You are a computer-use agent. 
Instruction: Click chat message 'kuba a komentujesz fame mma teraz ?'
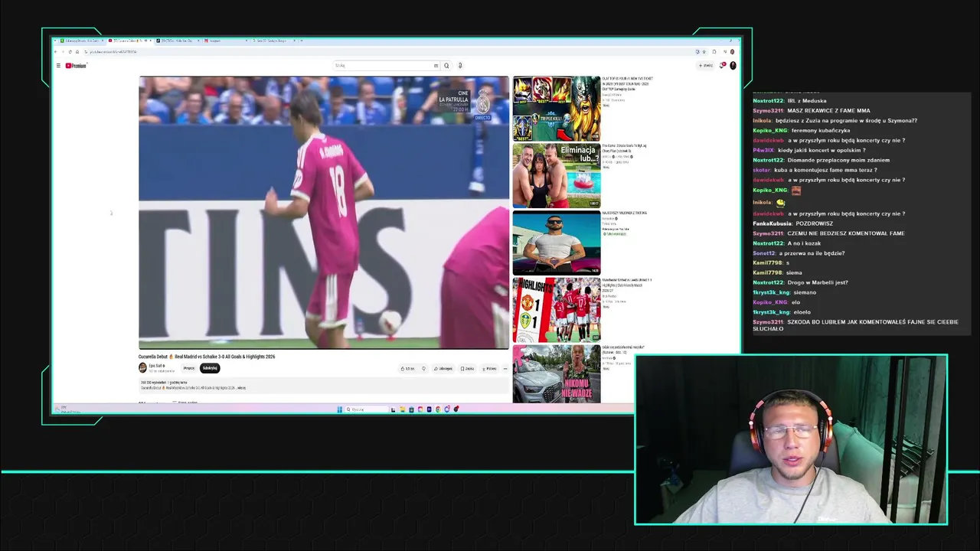click(x=825, y=171)
